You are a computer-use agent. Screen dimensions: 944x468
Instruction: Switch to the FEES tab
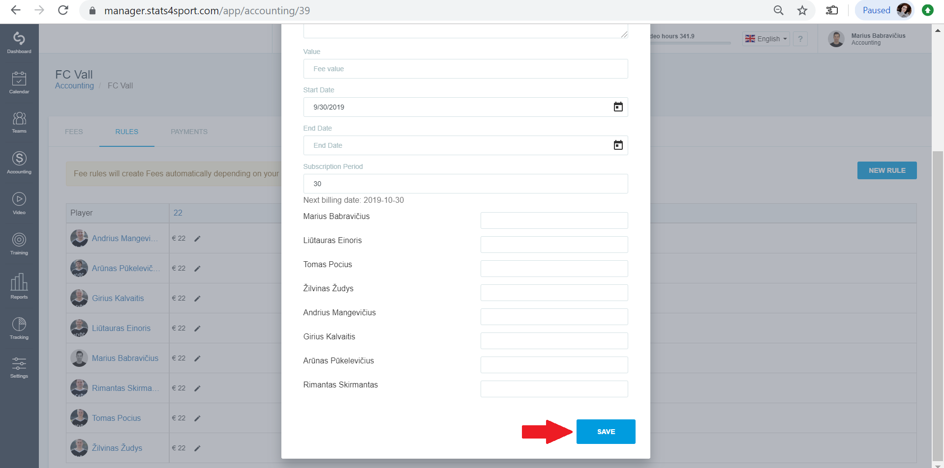[x=74, y=132]
